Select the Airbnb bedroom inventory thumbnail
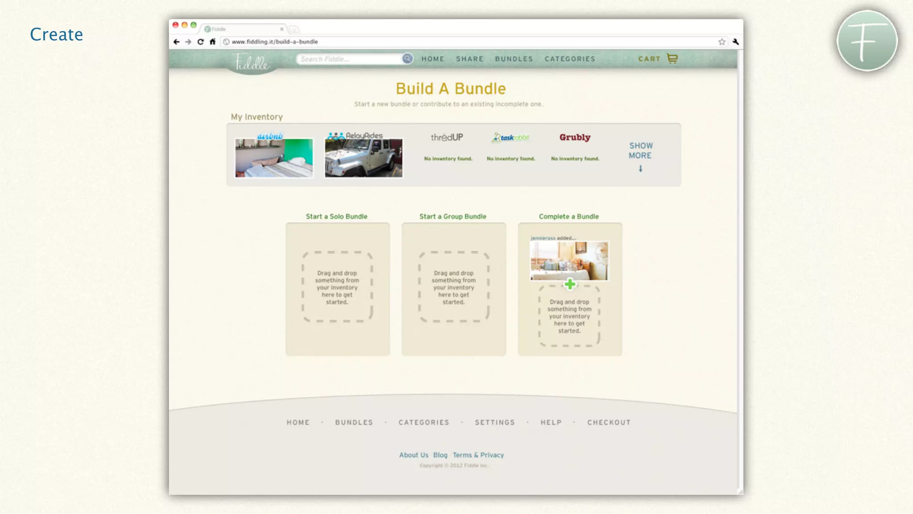Image resolution: width=913 pixels, height=514 pixels. pos(274,158)
